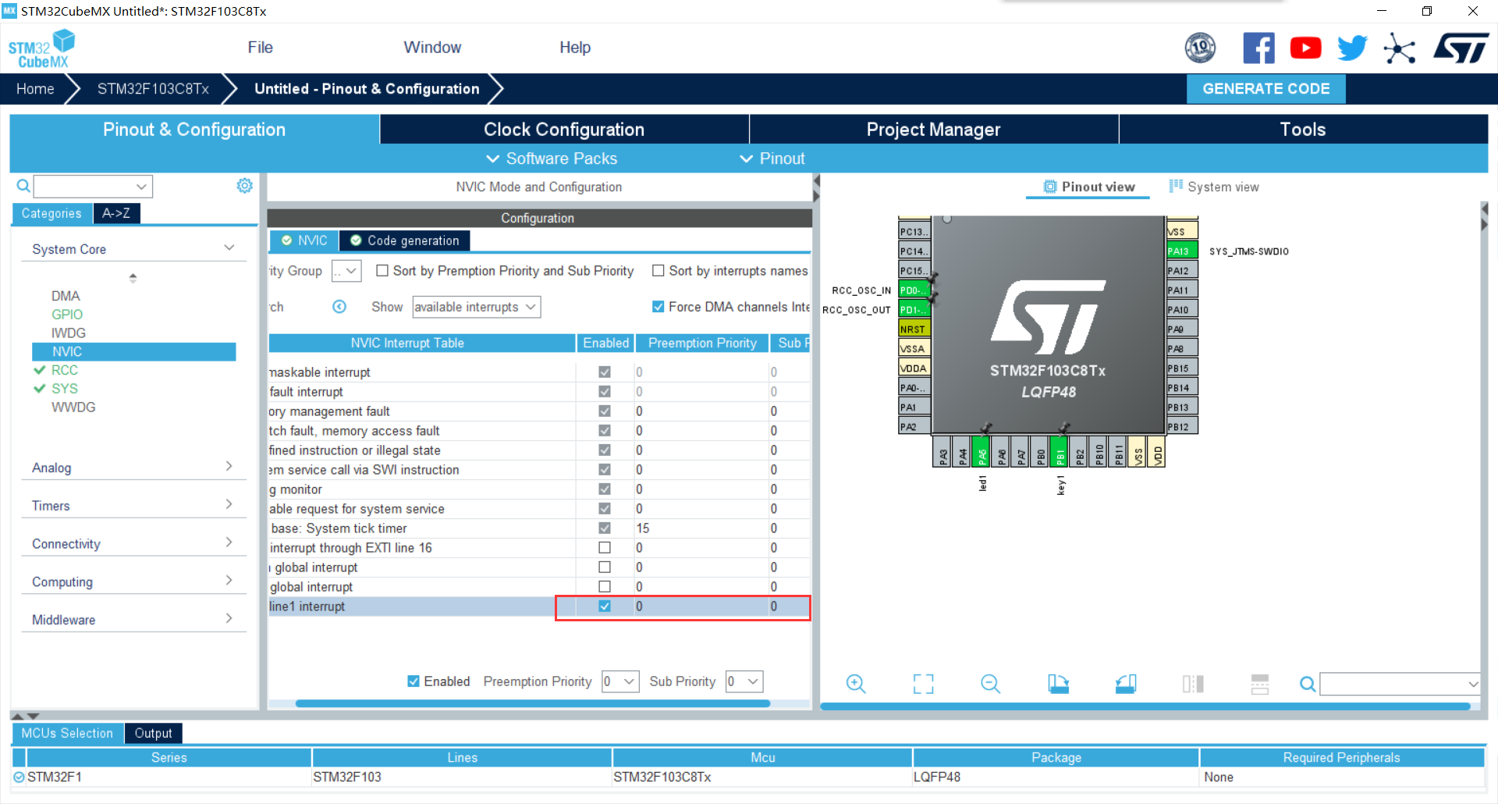Toggle System tick timer enabled checkbox
Viewport: 1498px width, 804px height.
click(605, 528)
